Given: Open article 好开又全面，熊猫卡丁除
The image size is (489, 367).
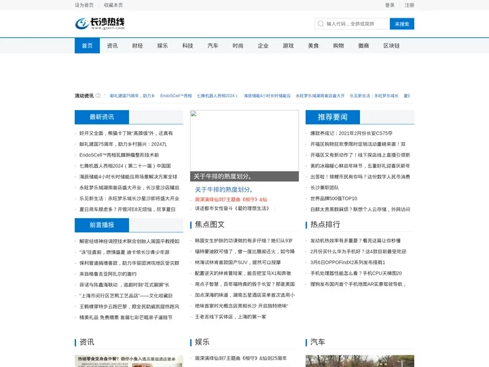Looking at the screenshot, I should [126, 133].
